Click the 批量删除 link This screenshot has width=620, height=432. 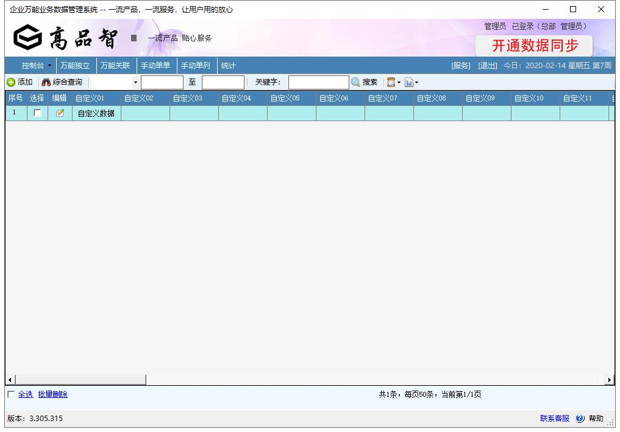click(52, 394)
